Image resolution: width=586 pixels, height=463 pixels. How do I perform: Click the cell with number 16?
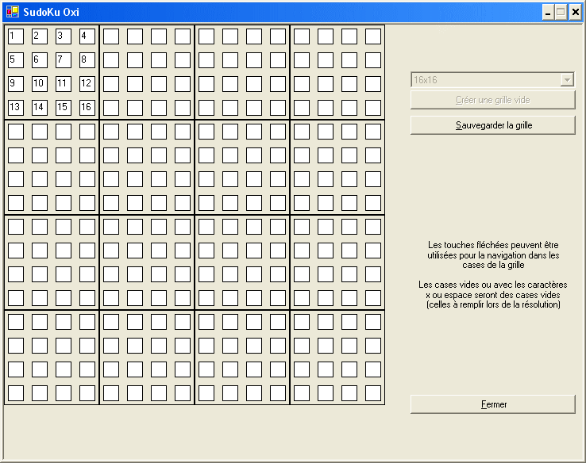[87, 107]
